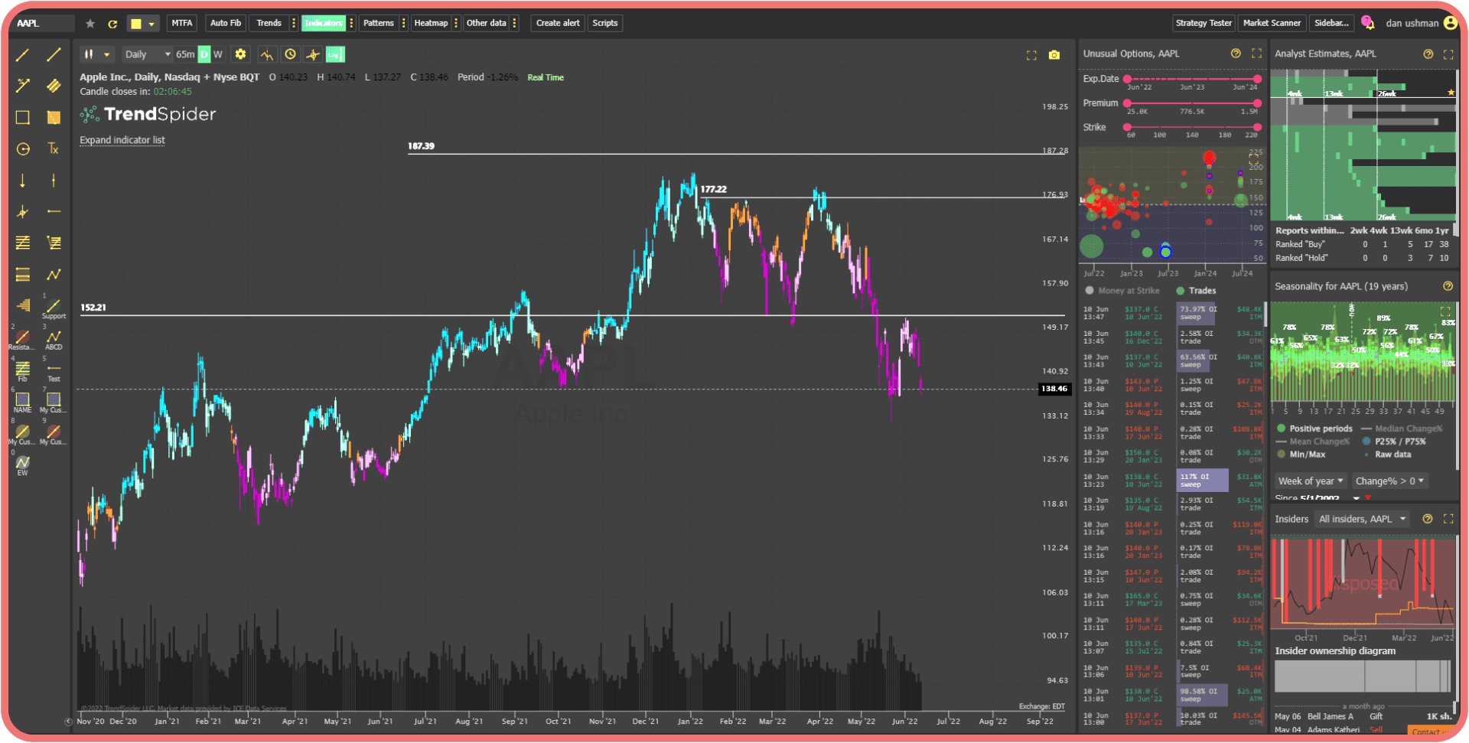Image resolution: width=1469 pixels, height=743 pixels.
Task: Open help for Unusual Options panel
Action: pyautogui.click(x=1236, y=54)
